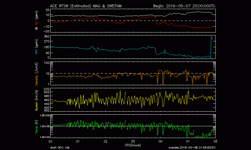The width and height of the screenshot is (251, 150).
Task: Click the 360 tick on Phi axis
Action: (46, 36)
